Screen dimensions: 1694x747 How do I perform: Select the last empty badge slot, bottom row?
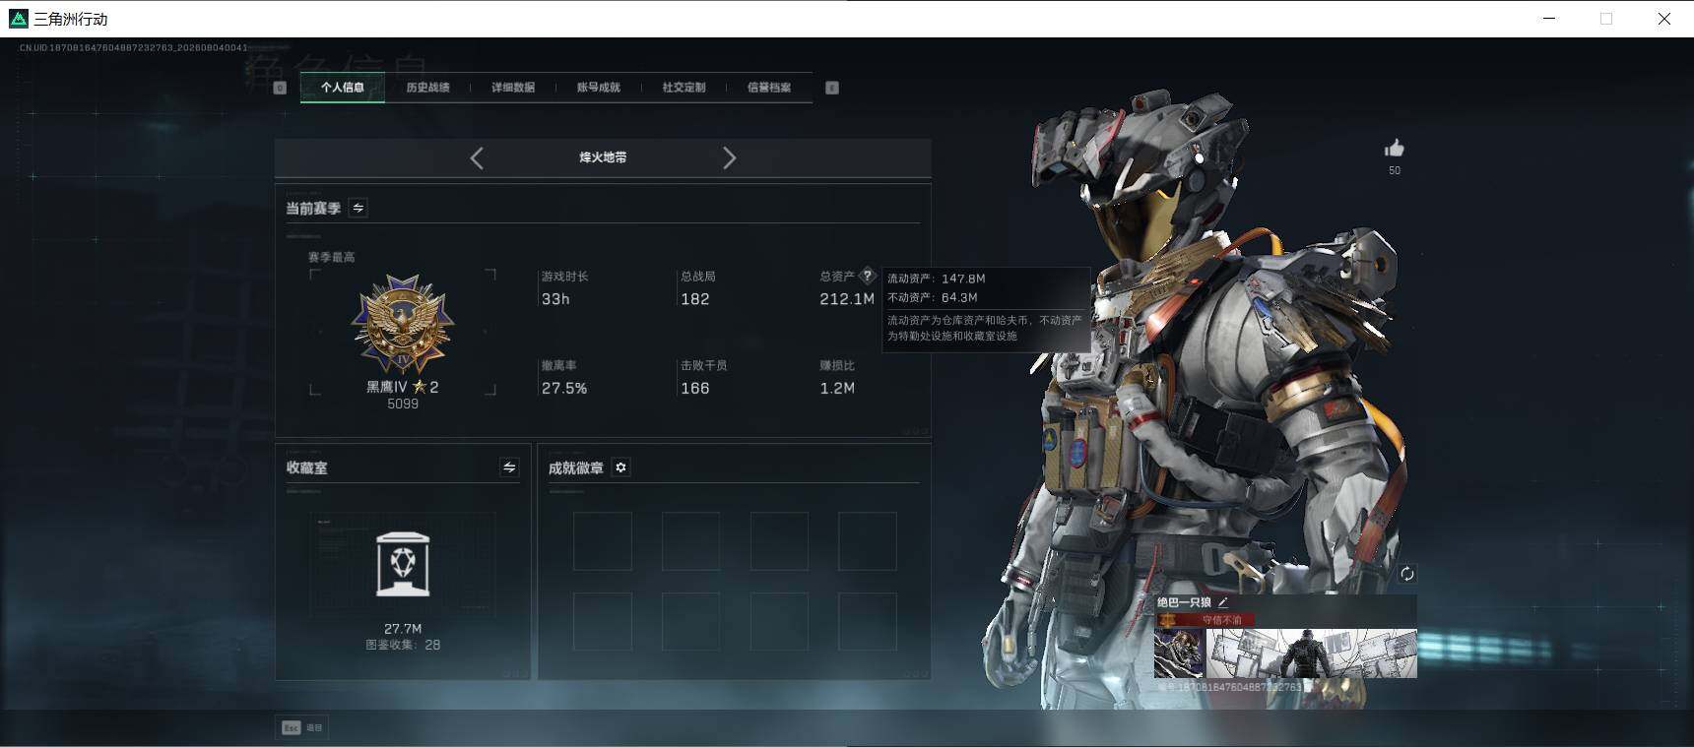pyautogui.click(x=868, y=621)
